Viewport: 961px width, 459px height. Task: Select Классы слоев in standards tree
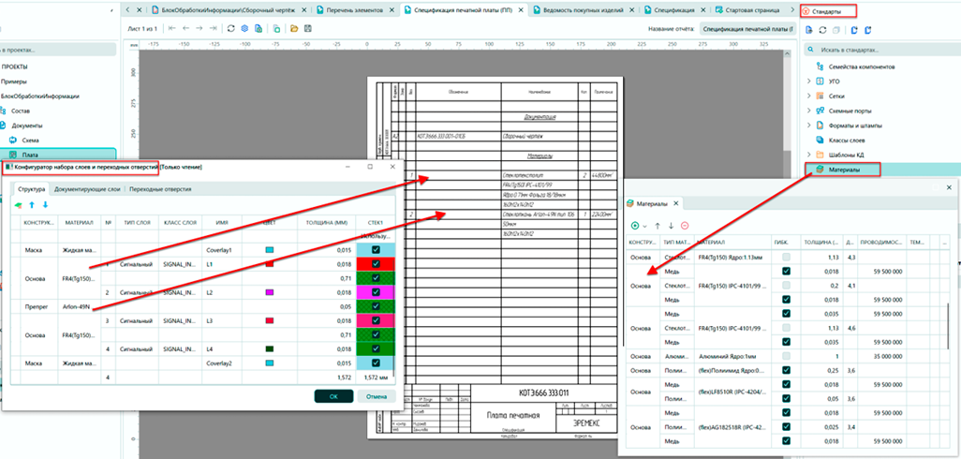[849, 140]
